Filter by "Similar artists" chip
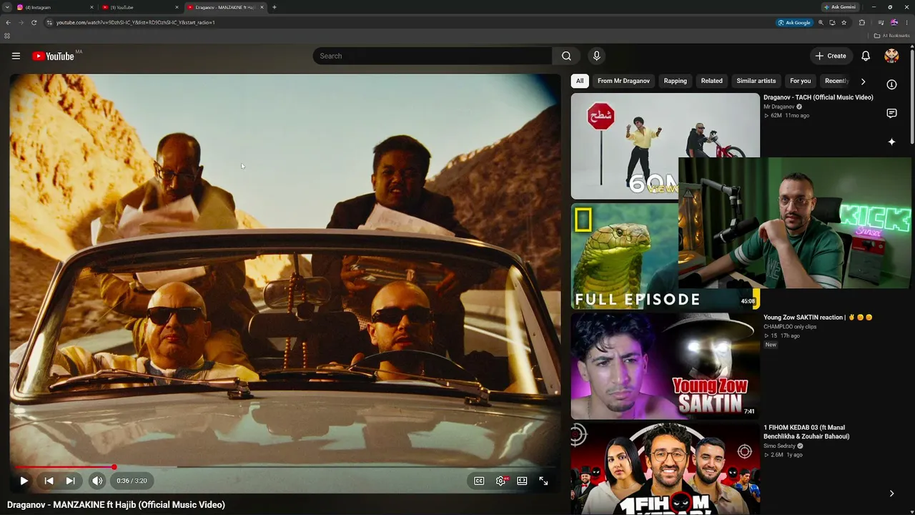 click(756, 81)
